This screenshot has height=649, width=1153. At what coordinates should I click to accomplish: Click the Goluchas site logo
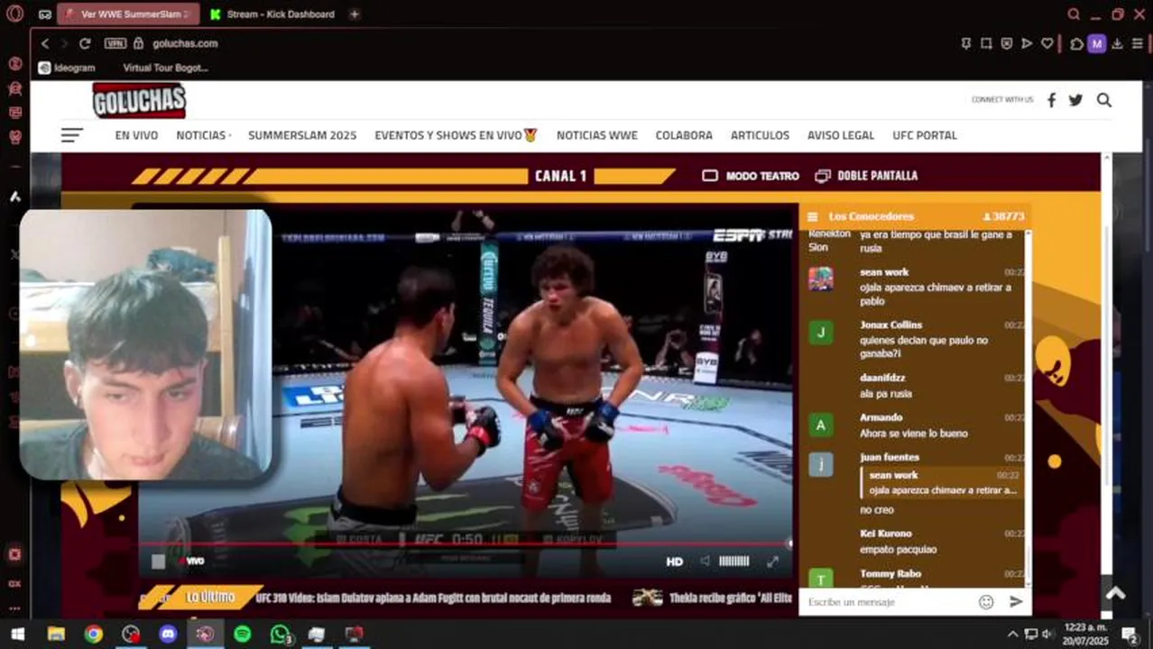[x=139, y=100]
